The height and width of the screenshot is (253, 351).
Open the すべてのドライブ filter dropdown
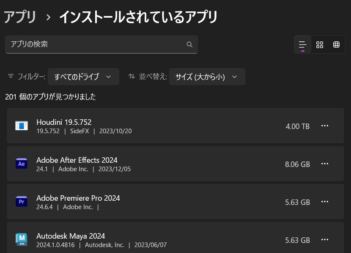pos(83,77)
